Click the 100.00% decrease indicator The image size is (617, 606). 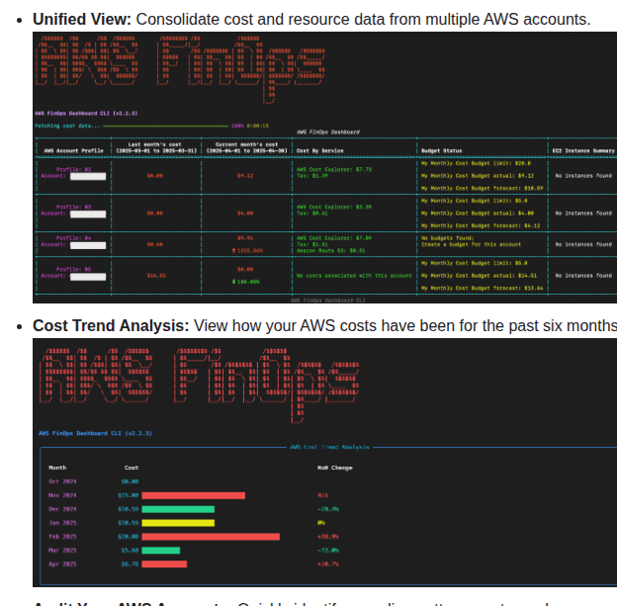tap(245, 282)
